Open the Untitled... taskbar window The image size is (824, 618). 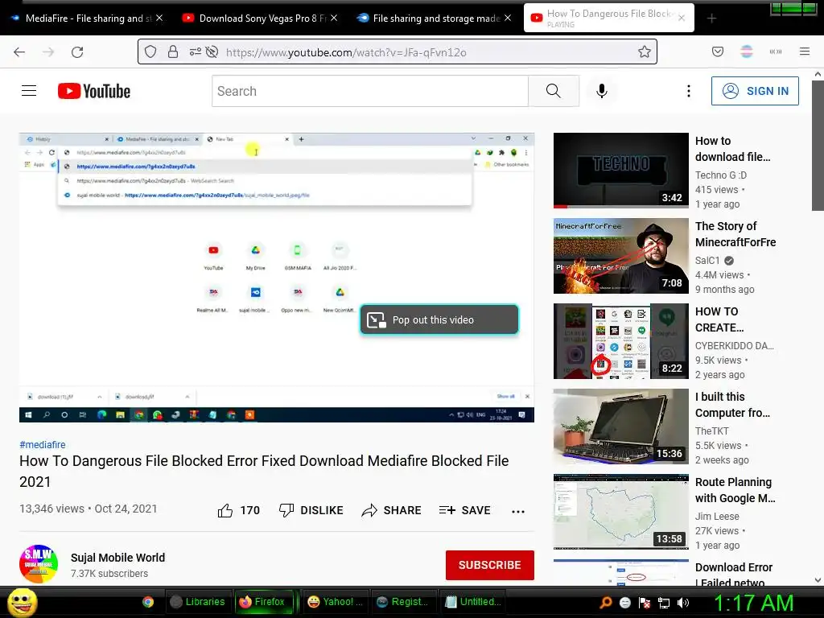tap(473, 602)
